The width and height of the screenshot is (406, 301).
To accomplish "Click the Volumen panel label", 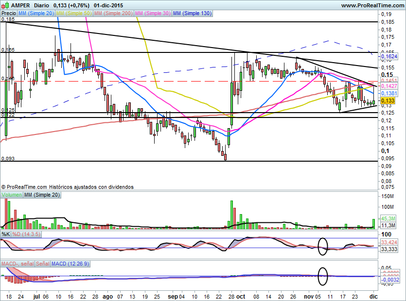I will [x=12, y=195].
